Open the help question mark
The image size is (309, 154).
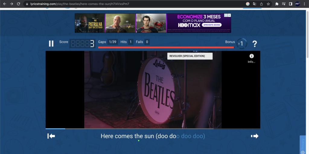(255, 44)
